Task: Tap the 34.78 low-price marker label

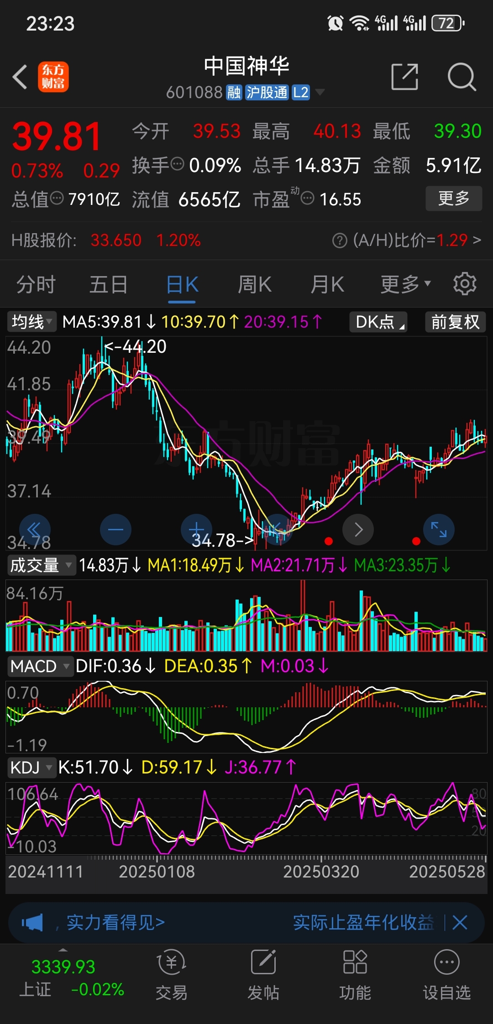Action: coord(222,540)
